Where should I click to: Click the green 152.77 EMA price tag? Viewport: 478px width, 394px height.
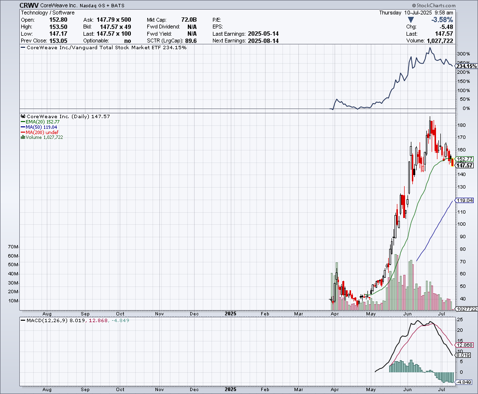point(464,159)
